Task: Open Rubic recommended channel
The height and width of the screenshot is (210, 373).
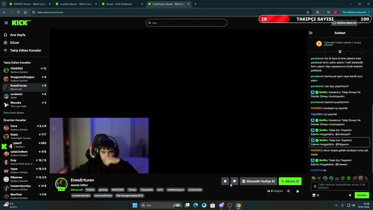Action: coord(25,136)
